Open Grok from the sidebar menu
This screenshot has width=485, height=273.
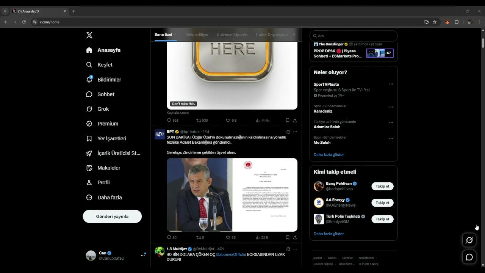(98, 109)
